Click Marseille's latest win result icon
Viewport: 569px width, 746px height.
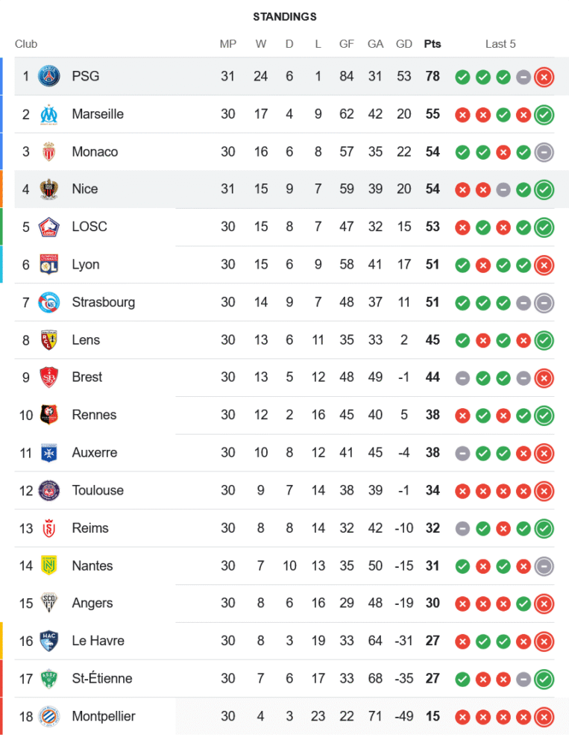544,114
